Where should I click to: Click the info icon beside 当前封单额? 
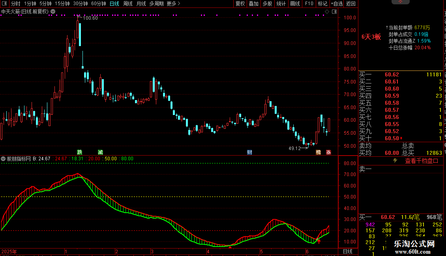pos(387,28)
